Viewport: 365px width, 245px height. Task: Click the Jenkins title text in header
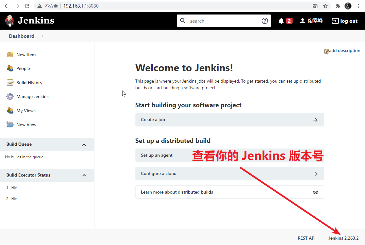(36, 21)
